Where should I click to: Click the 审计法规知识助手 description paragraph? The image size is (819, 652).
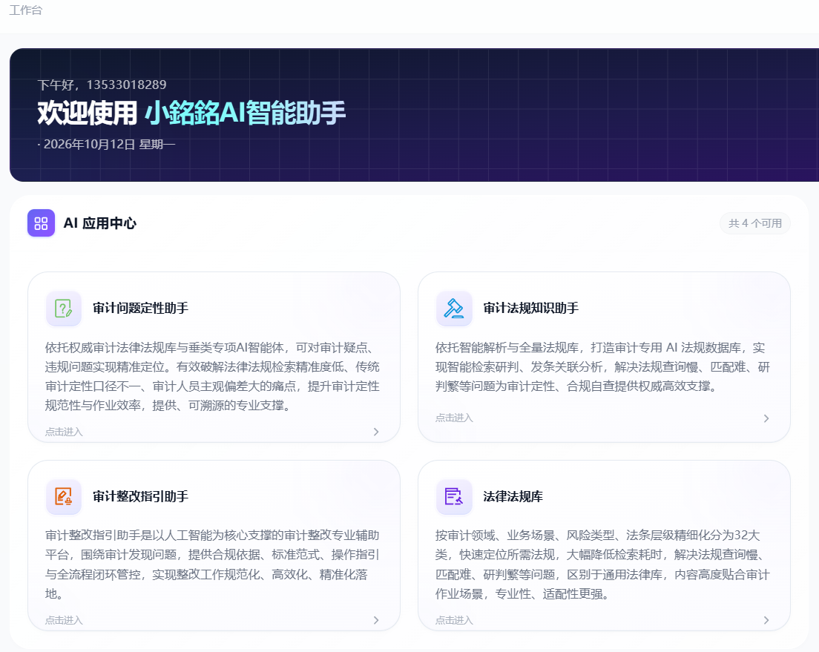(603, 366)
